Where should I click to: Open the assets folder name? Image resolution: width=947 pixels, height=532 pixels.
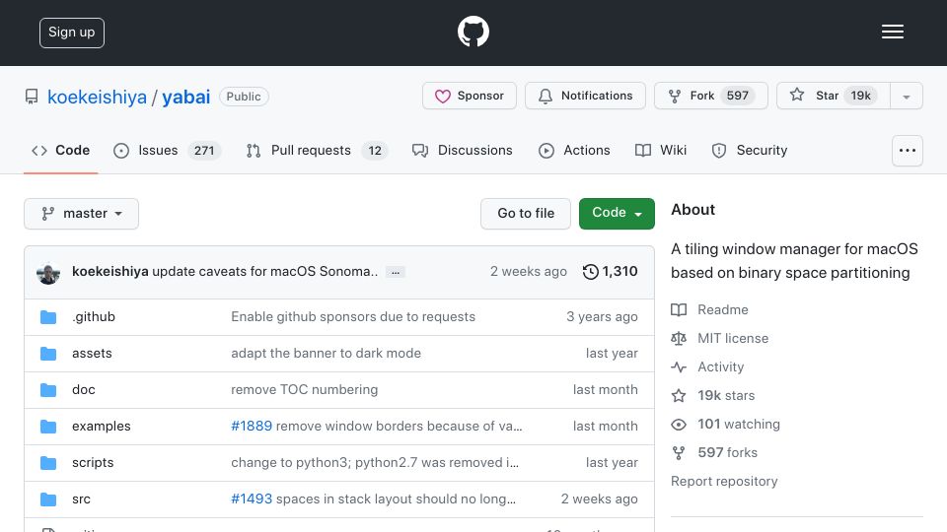pos(92,354)
